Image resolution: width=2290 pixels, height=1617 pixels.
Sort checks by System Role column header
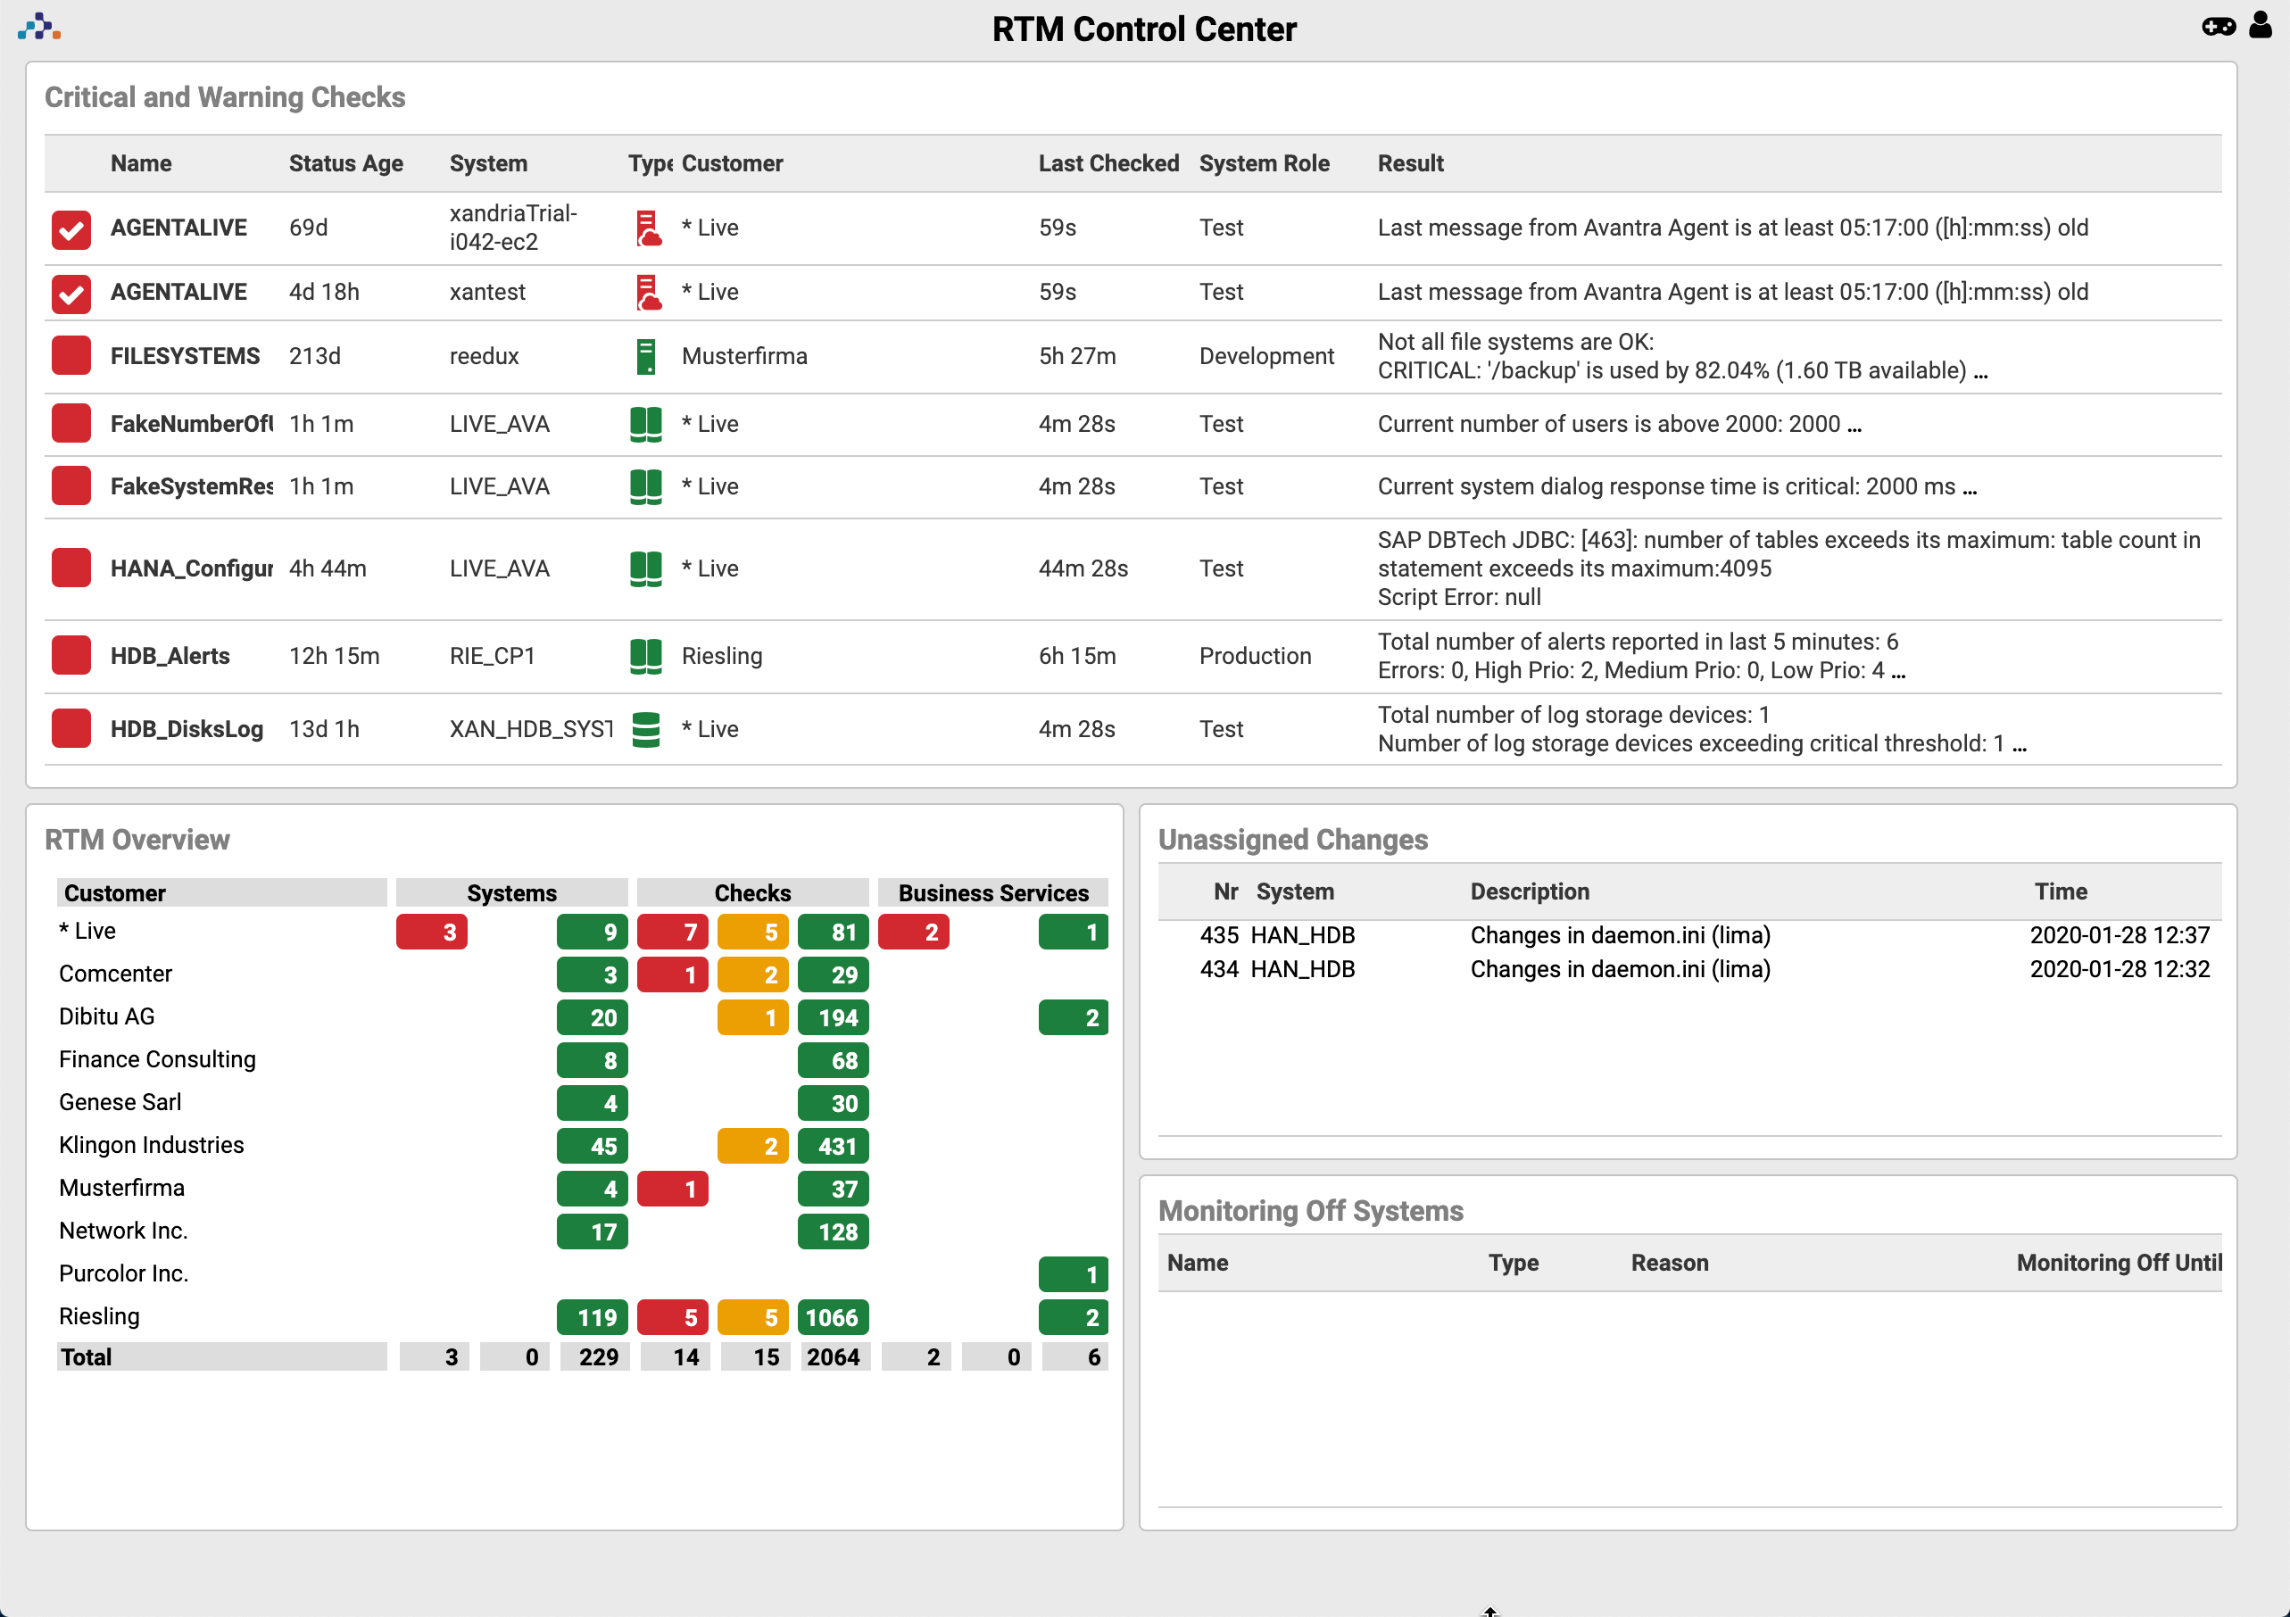1264,163
